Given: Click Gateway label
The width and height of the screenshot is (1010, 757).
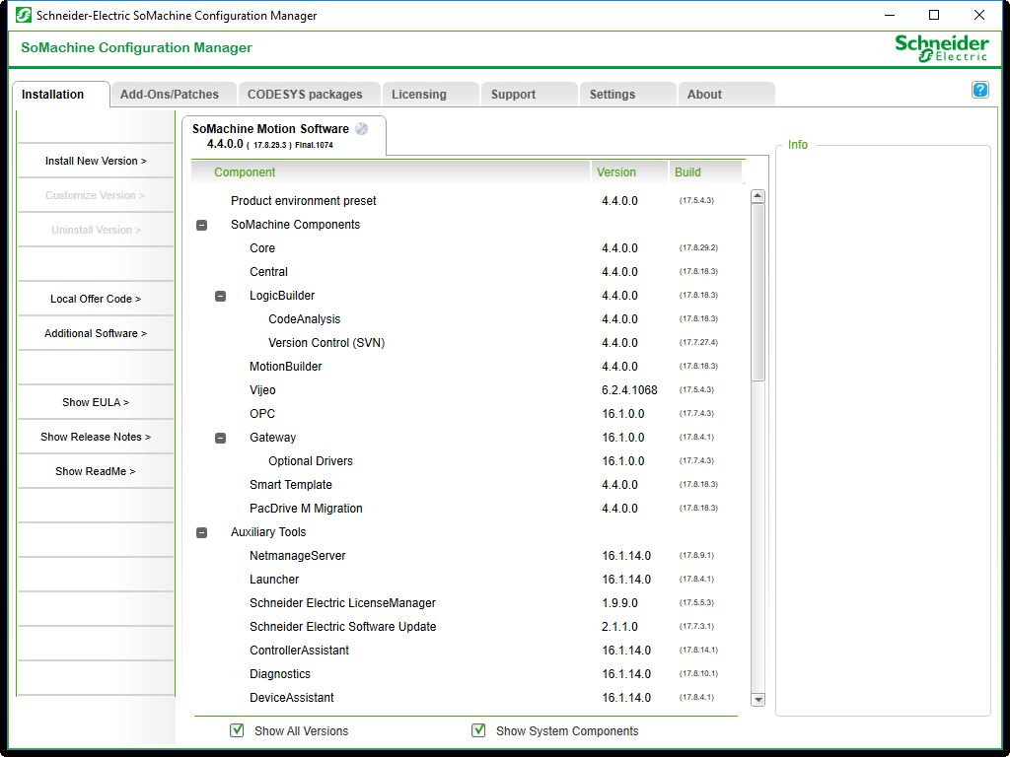Looking at the screenshot, I should point(273,438).
